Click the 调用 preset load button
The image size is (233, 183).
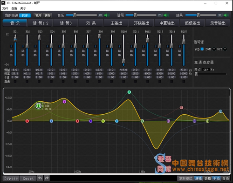38,15
